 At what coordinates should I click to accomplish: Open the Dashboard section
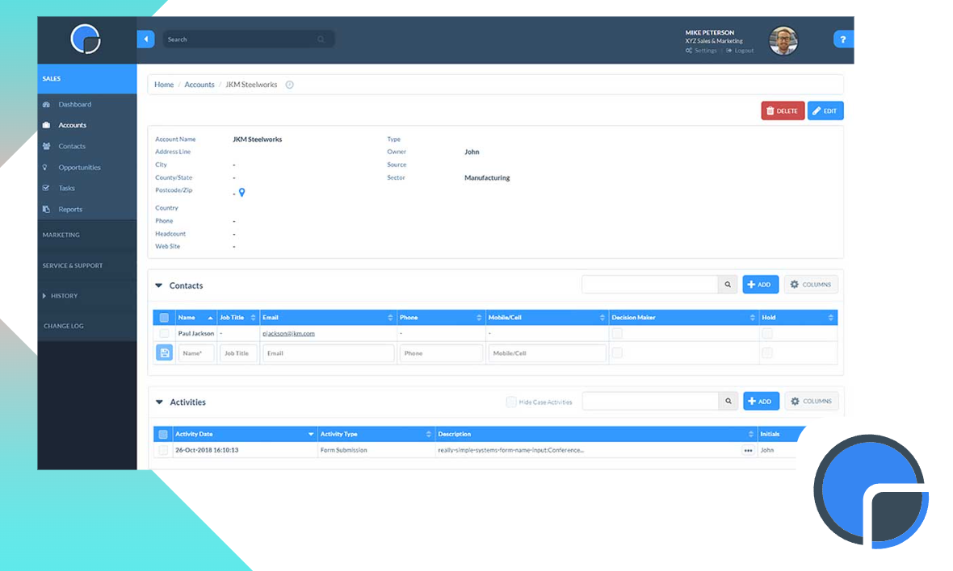[75, 104]
